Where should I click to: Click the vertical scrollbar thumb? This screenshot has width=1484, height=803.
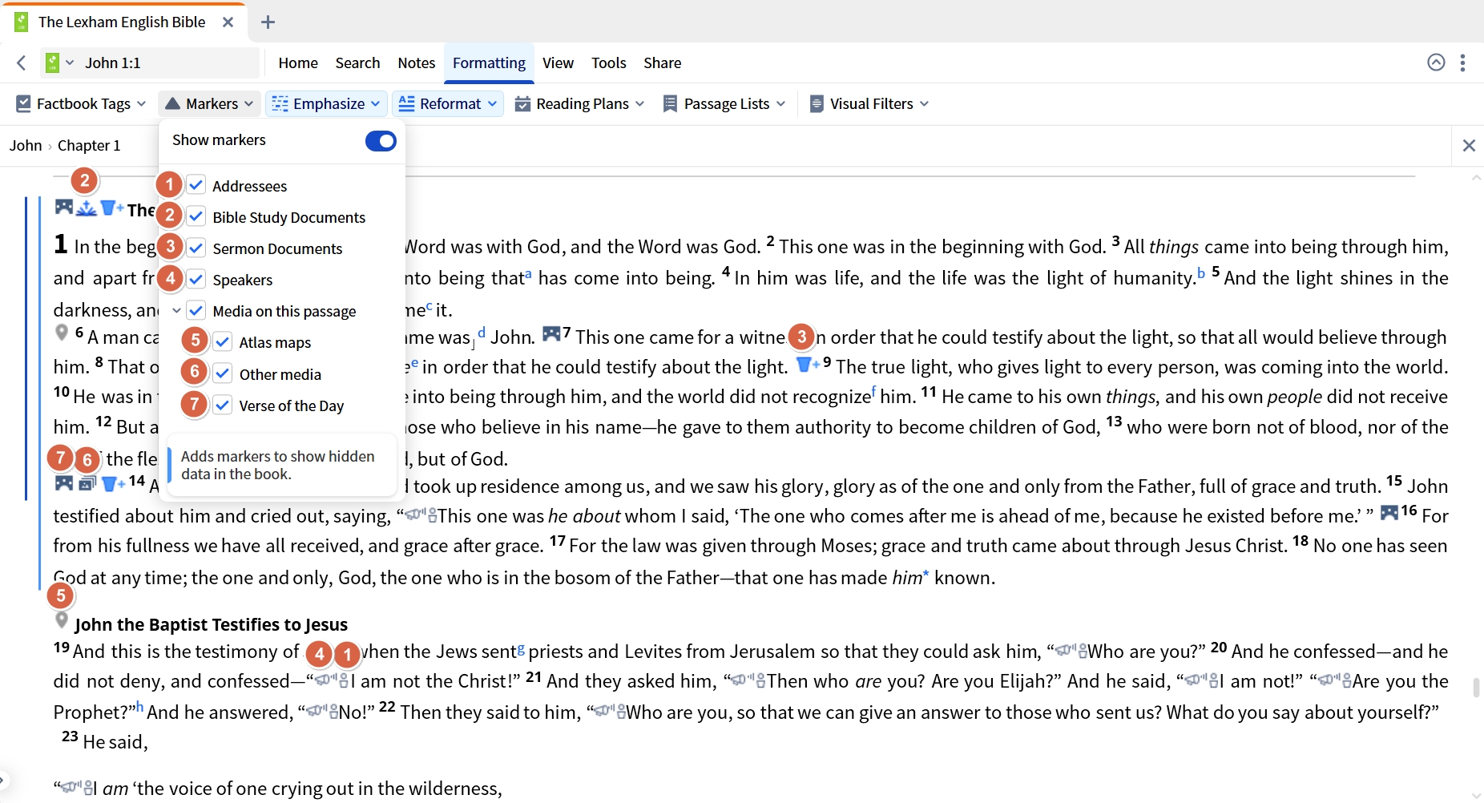(x=1476, y=687)
